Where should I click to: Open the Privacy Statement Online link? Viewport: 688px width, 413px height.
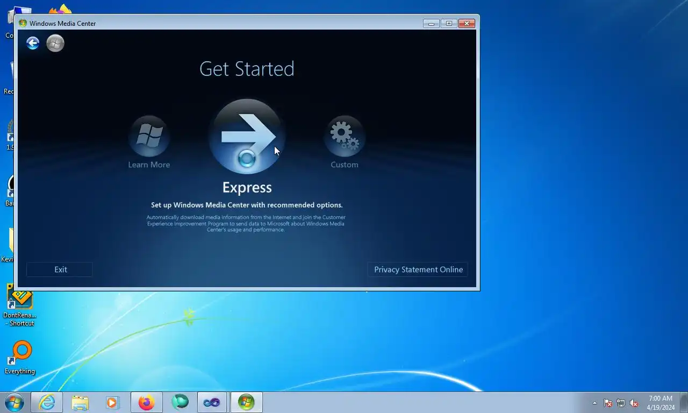[x=418, y=269]
